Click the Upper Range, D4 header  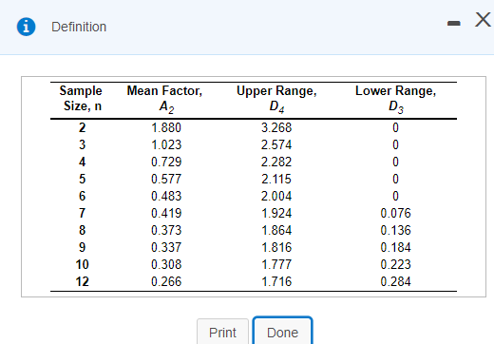tap(276, 99)
